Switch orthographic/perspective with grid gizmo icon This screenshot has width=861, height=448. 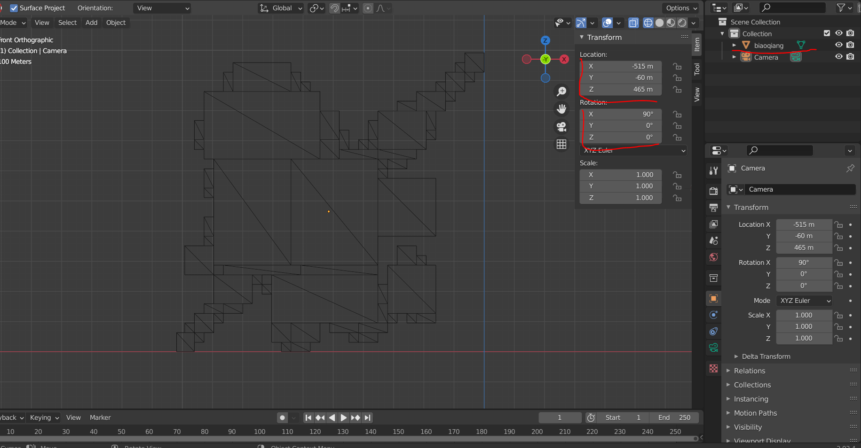tap(561, 145)
